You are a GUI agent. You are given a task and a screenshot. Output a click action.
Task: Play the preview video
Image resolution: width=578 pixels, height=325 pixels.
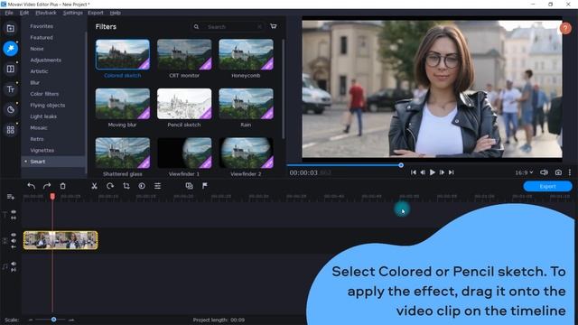[433, 172]
